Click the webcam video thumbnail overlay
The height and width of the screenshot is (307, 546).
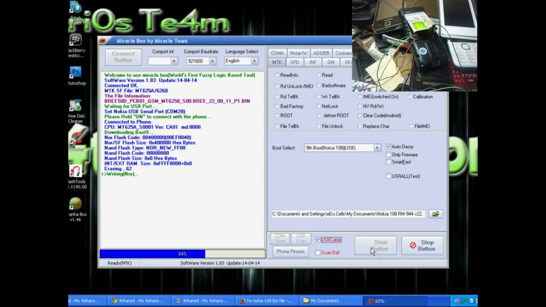[415, 46]
